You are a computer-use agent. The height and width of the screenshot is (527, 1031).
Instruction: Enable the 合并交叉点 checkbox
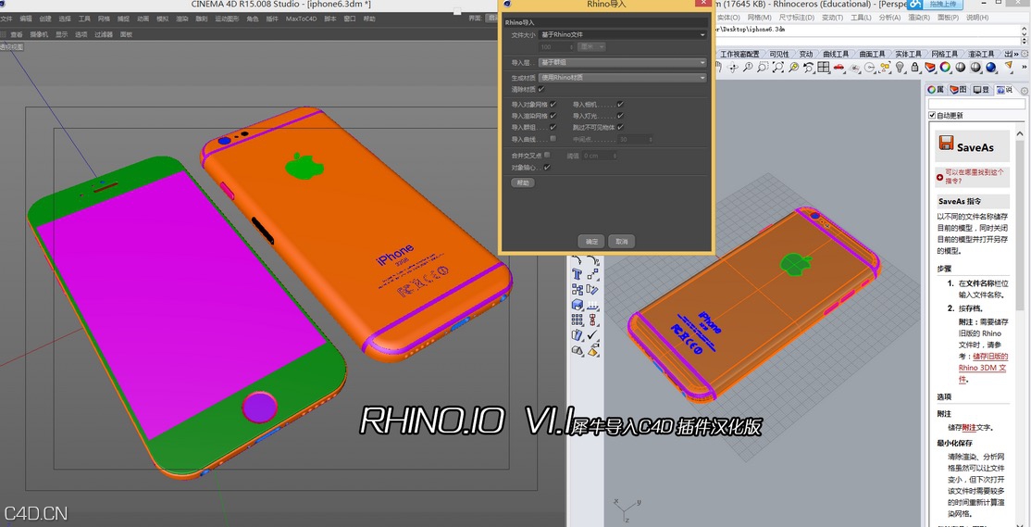coord(546,155)
